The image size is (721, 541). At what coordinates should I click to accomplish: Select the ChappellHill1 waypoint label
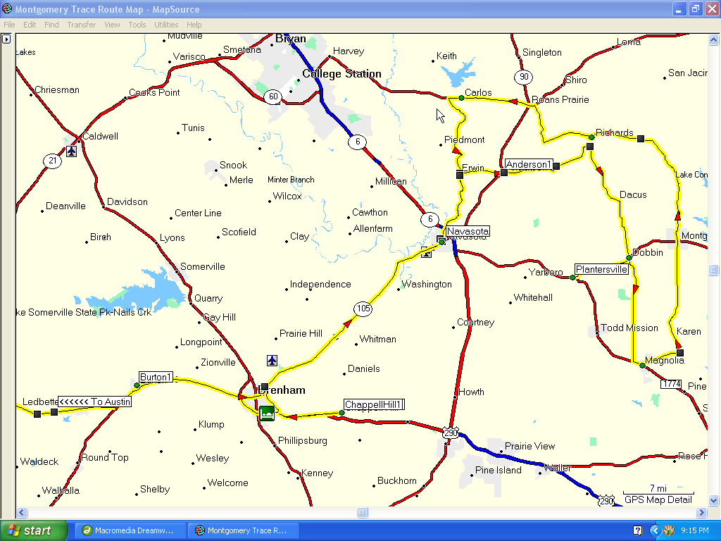point(373,404)
